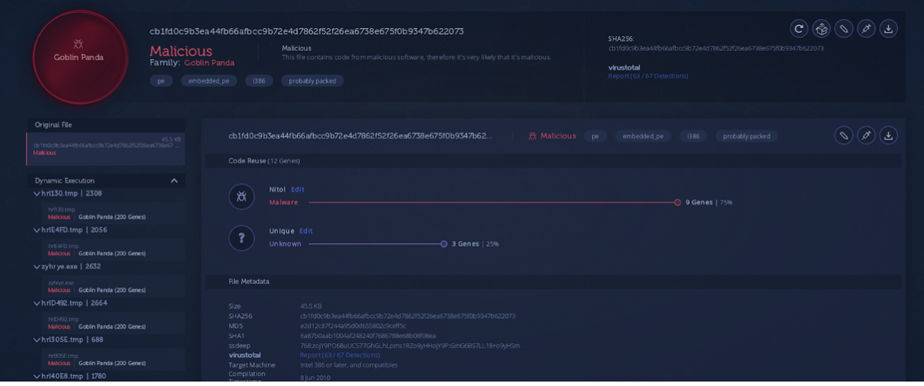Click the 3D box icon in header
Screen dimensions: 924x386
(x=821, y=29)
